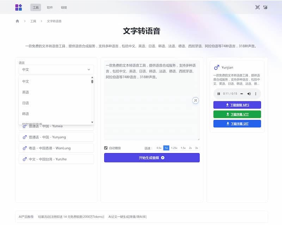Click the 开始生成音频 button

pyautogui.click(x=152, y=158)
